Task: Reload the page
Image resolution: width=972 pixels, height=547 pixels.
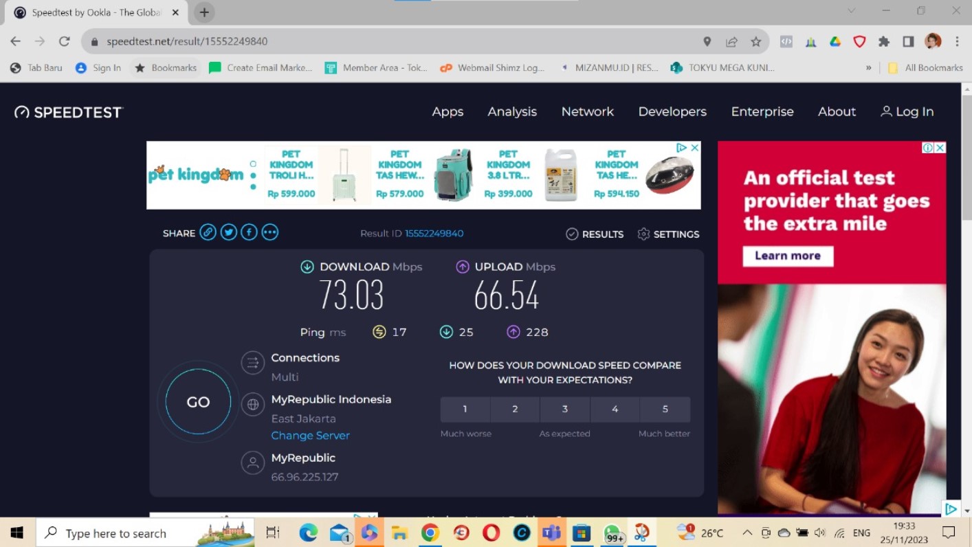Action: (x=65, y=41)
